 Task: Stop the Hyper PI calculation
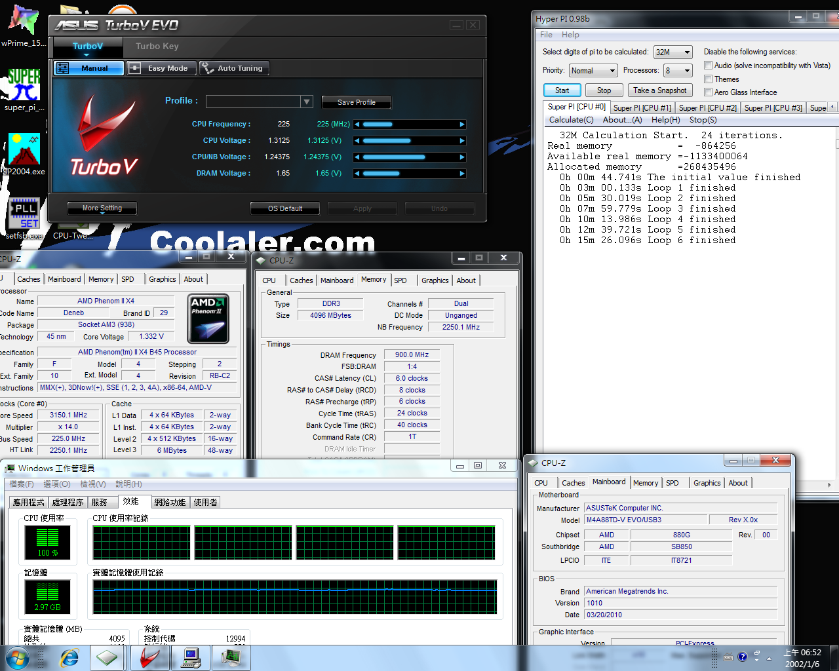(x=604, y=90)
